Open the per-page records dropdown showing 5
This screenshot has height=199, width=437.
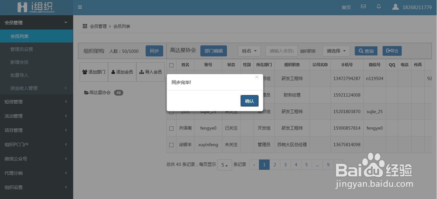click(x=224, y=165)
